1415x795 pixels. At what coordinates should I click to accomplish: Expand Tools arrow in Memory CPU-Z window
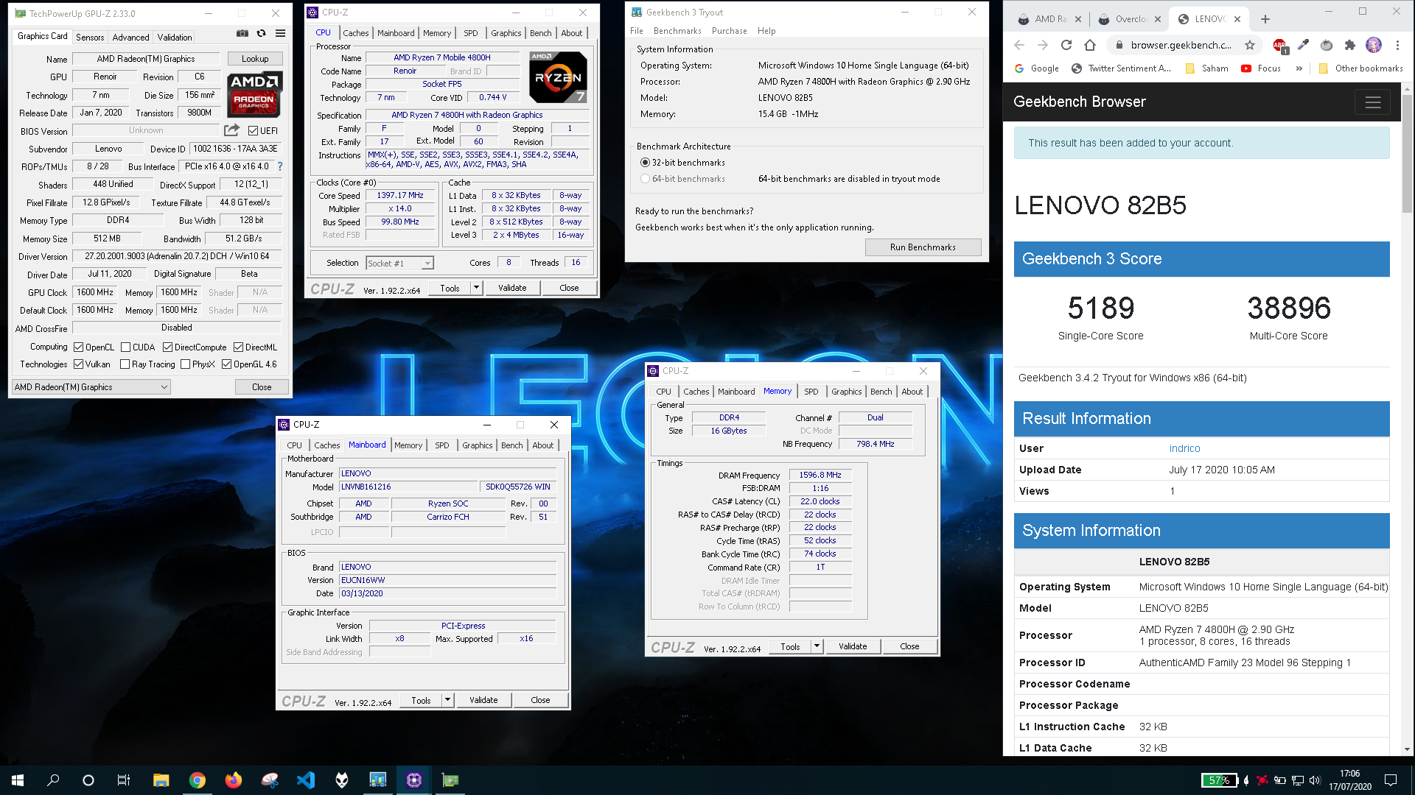[817, 646]
